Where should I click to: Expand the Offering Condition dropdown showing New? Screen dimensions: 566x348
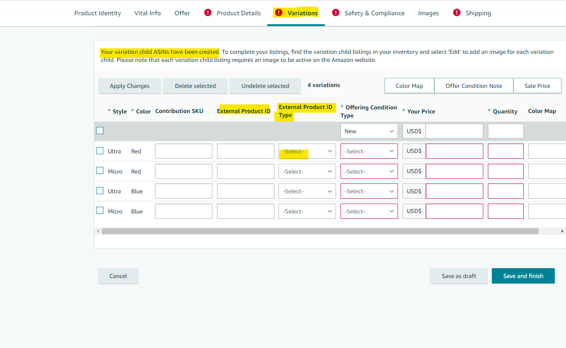point(369,131)
